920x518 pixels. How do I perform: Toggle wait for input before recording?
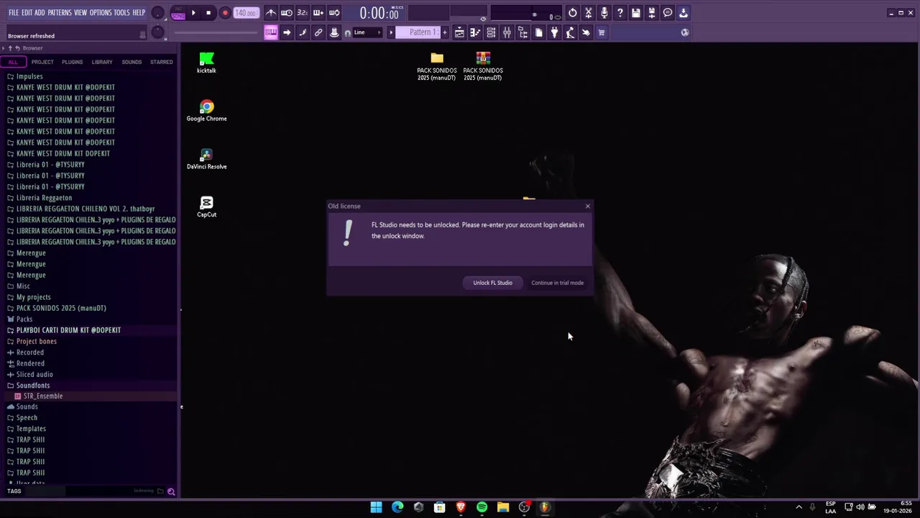click(x=287, y=13)
